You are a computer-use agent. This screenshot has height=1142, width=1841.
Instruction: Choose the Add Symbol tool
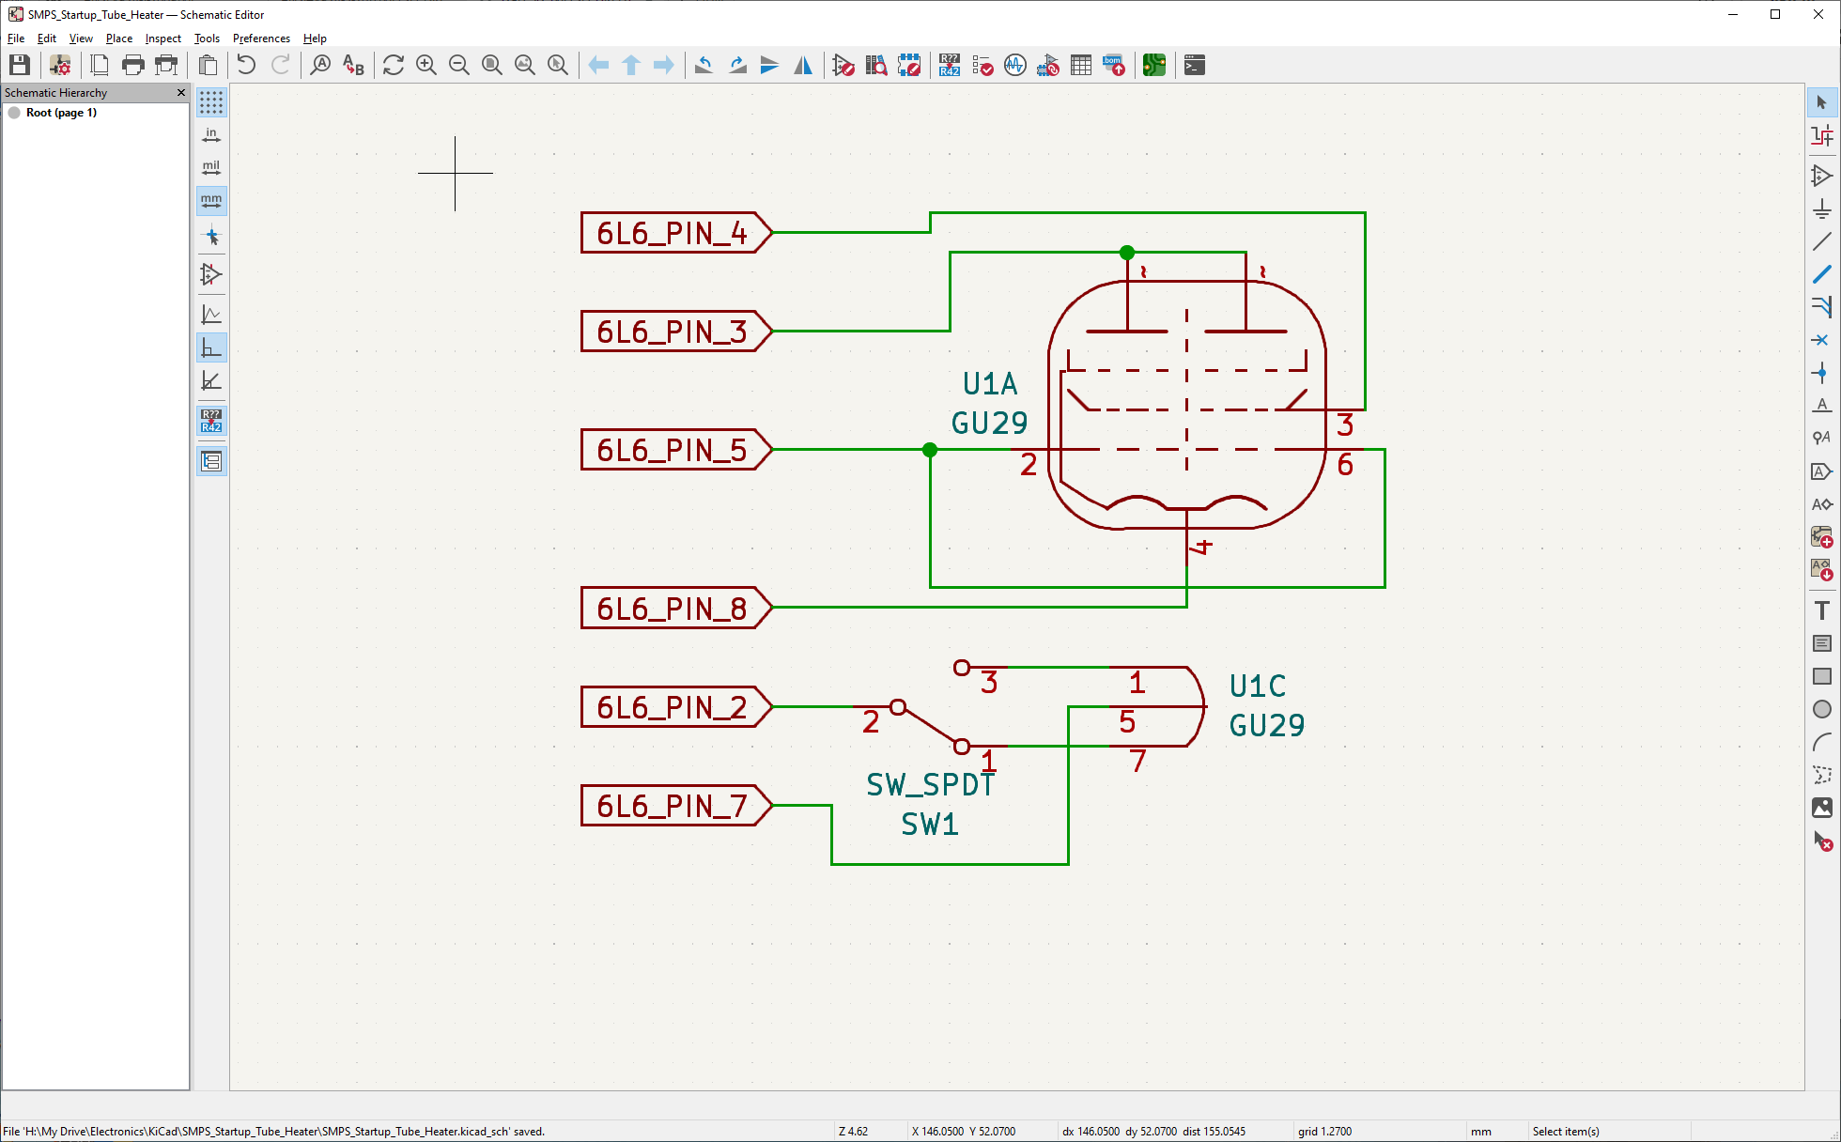pyautogui.click(x=1822, y=176)
